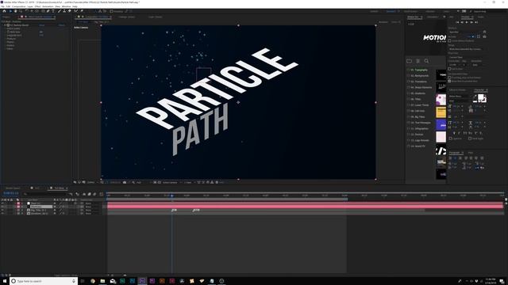Select the Selection arrow tool
The height and width of the screenshot is (285, 508).
click(10, 11)
